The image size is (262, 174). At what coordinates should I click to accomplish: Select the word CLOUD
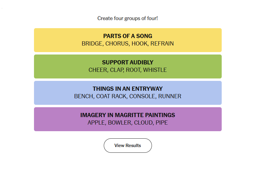[144, 122]
